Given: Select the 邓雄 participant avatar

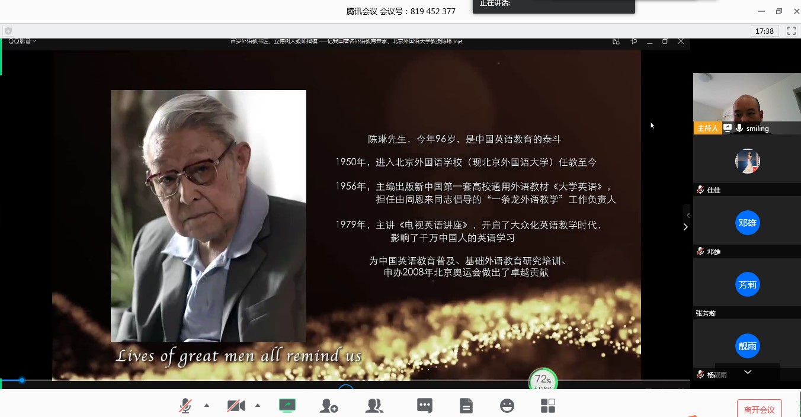Looking at the screenshot, I should click(748, 223).
